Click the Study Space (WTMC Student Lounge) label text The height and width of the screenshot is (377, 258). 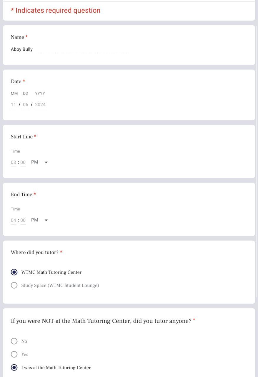coord(60,285)
